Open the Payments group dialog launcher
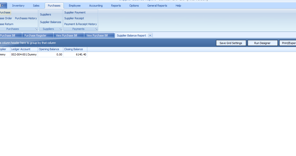Image resolution: width=296 pixels, height=156 pixels. [x=96, y=29]
